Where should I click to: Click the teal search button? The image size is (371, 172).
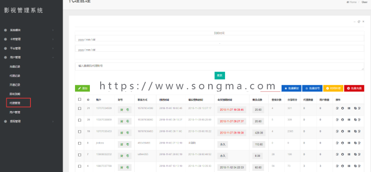[220, 75]
